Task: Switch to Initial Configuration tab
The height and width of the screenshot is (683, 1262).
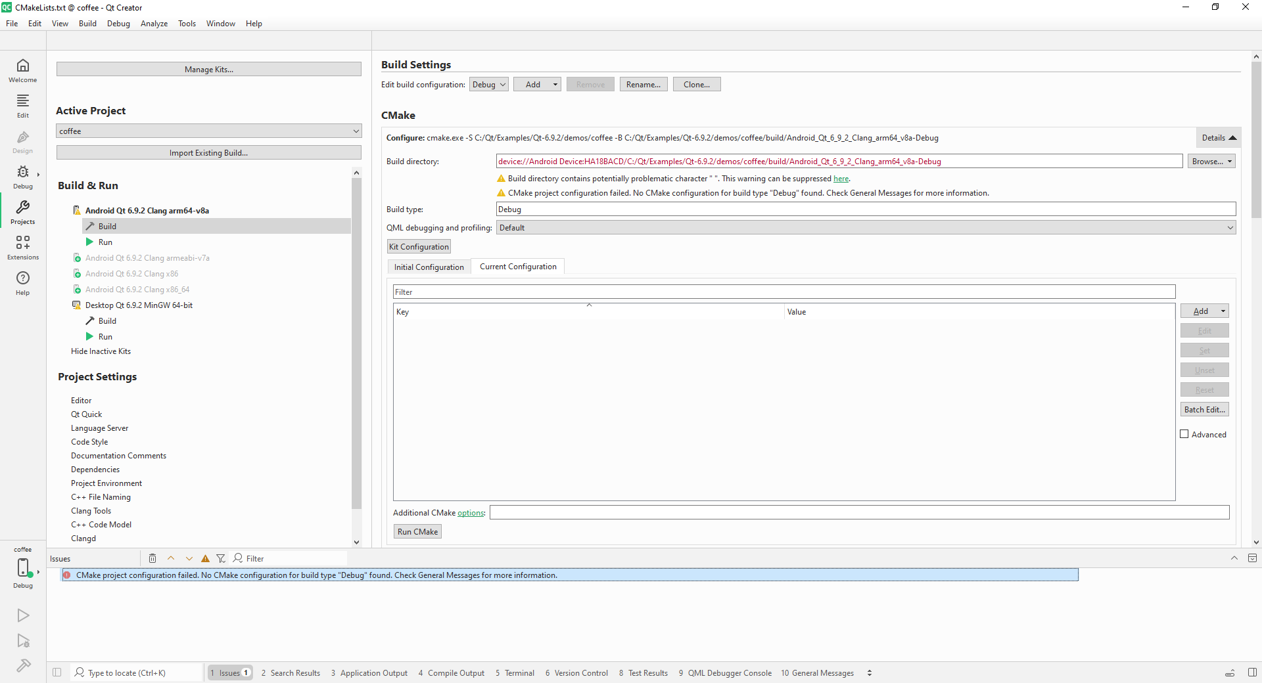Action: (x=429, y=267)
